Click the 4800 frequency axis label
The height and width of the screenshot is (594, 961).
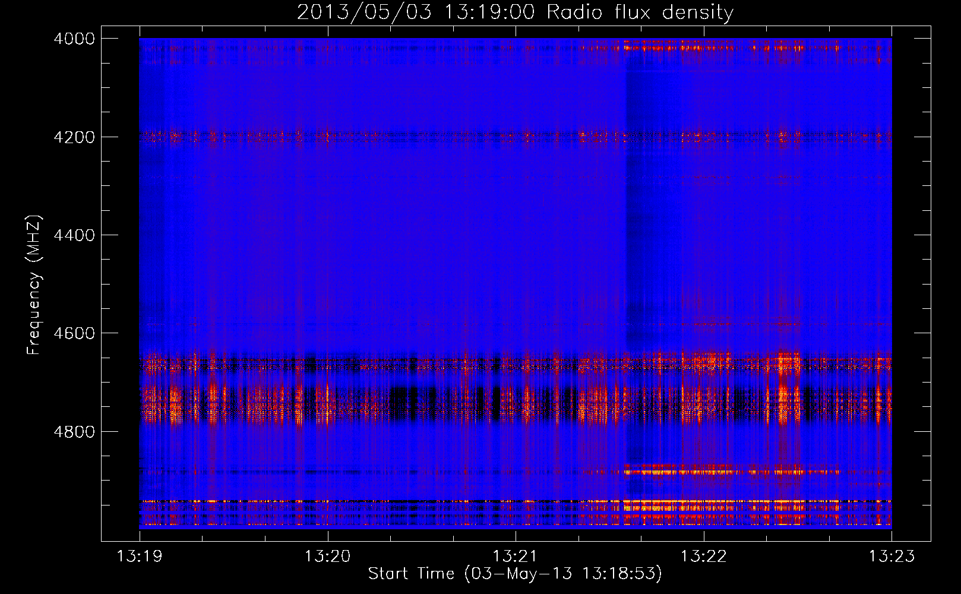click(x=74, y=432)
